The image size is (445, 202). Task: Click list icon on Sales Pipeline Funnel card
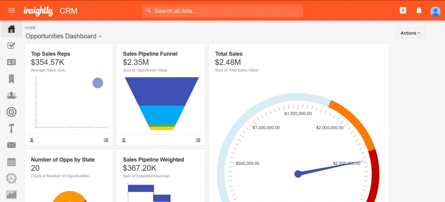198,140
